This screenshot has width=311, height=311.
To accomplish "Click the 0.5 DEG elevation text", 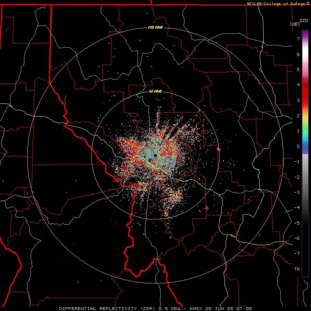I will [169, 309].
